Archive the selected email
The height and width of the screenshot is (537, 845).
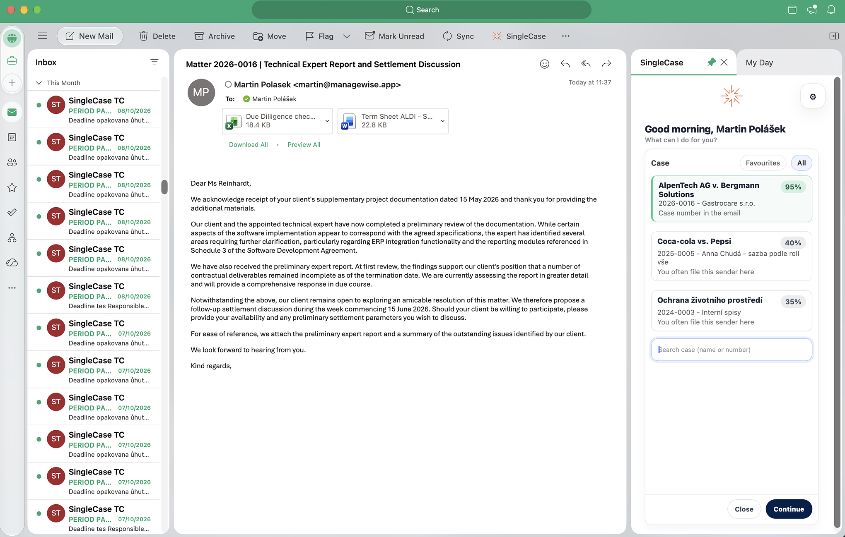[x=215, y=36]
